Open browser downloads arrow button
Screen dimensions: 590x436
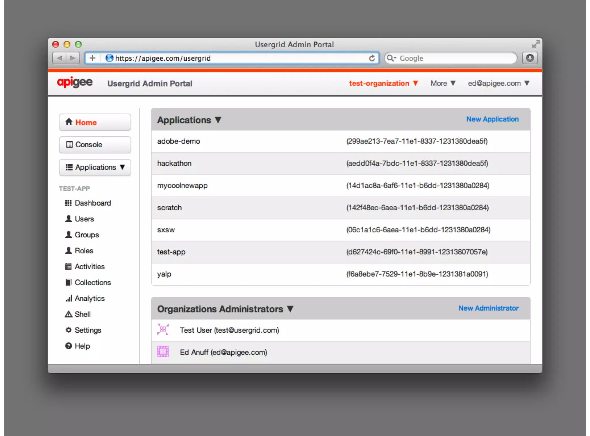pos(530,58)
